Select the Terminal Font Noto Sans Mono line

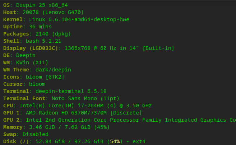pyautogui.click(x=61, y=99)
